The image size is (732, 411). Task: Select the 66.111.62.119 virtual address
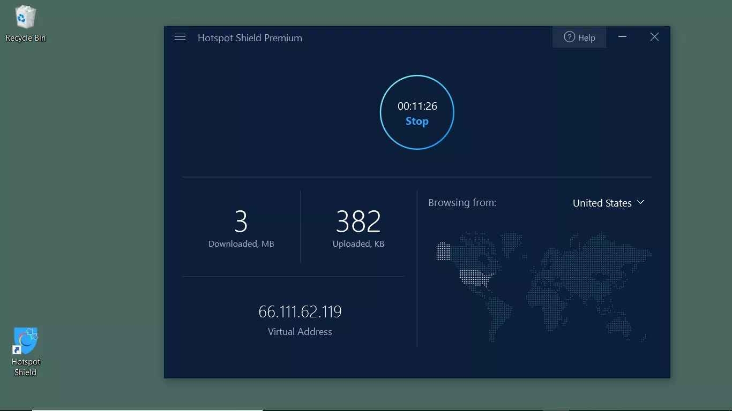(x=300, y=311)
